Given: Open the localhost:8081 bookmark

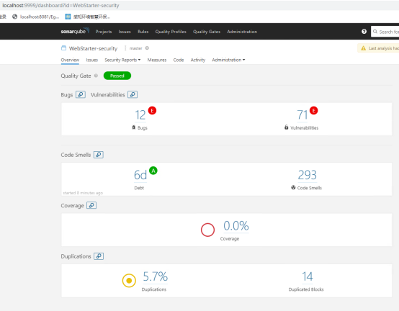Looking at the screenshot, I should tap(35, 17).
